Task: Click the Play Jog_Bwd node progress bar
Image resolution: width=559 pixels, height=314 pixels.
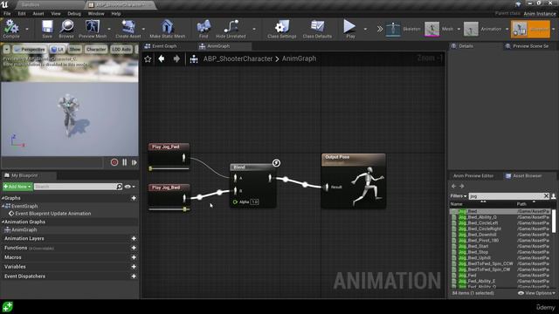Action: (x=169, y=209)
